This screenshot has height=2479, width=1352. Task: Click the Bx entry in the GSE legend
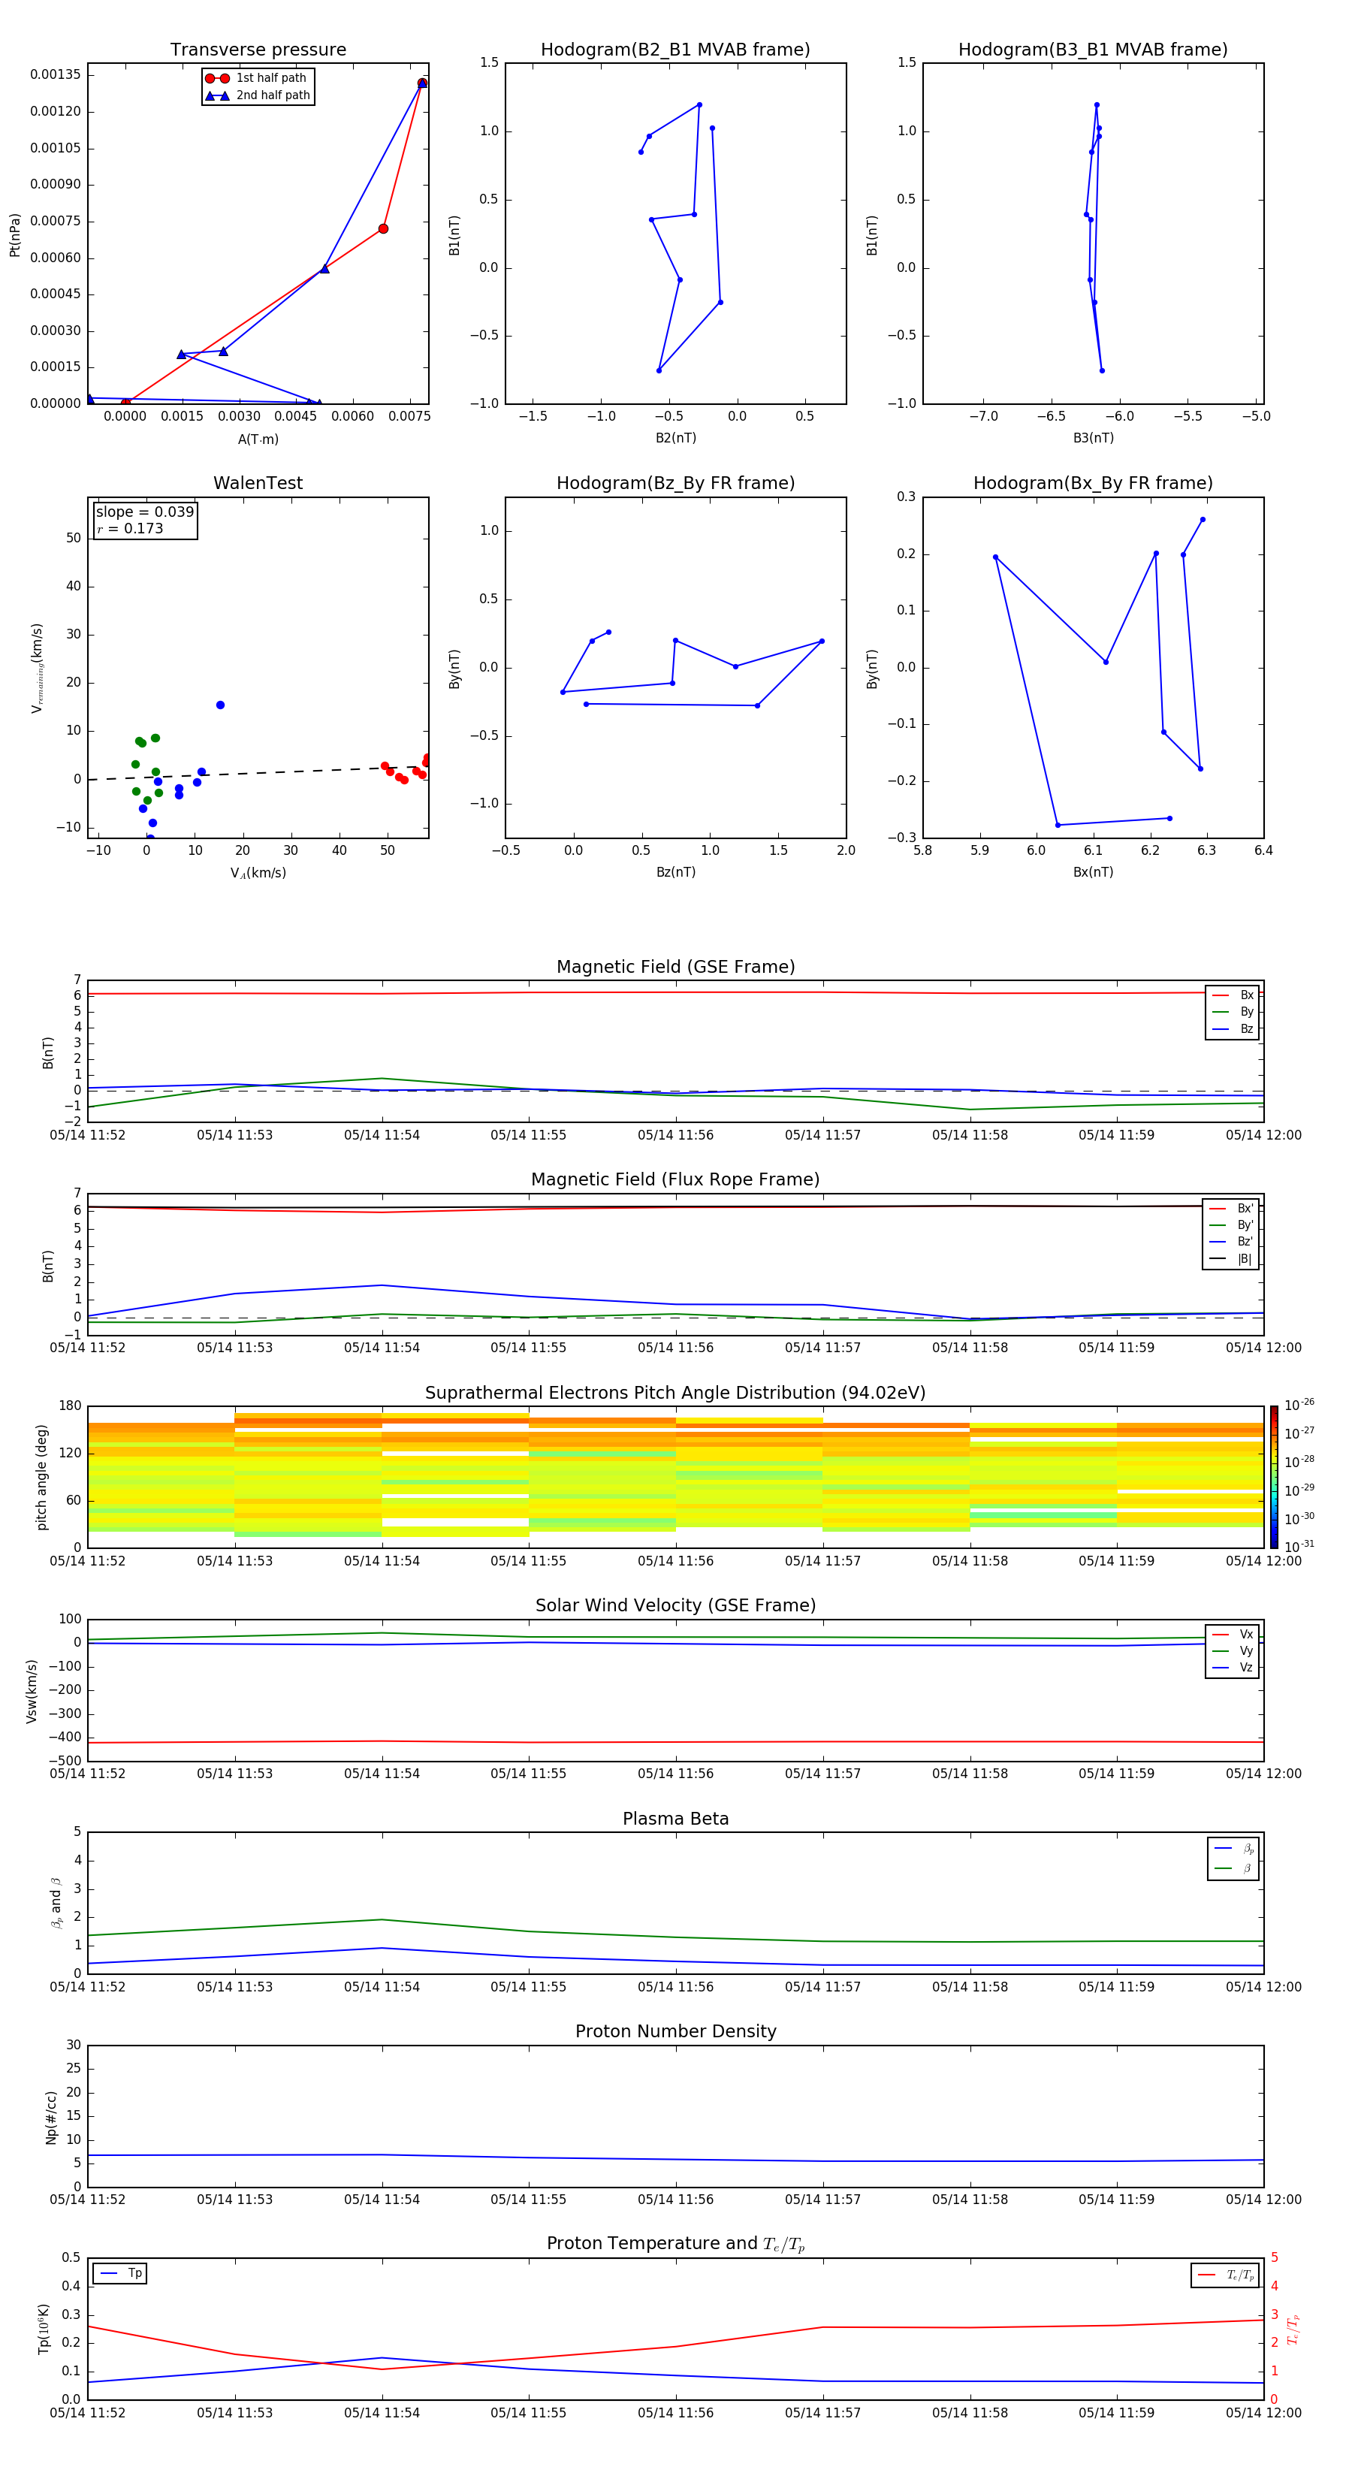[1233, 995]
